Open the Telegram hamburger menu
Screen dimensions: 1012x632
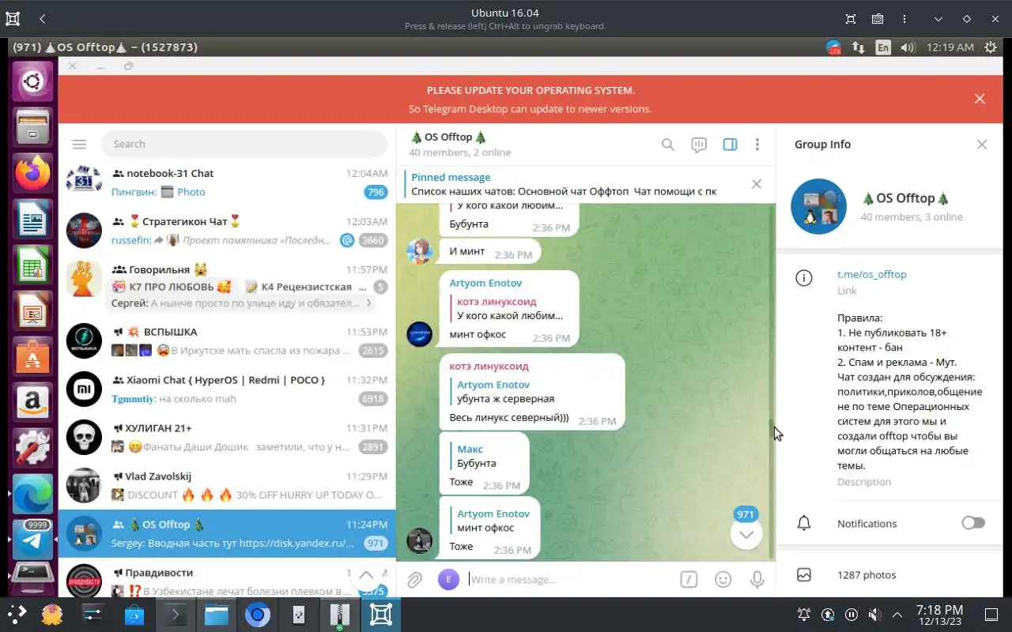coord(78,145)
